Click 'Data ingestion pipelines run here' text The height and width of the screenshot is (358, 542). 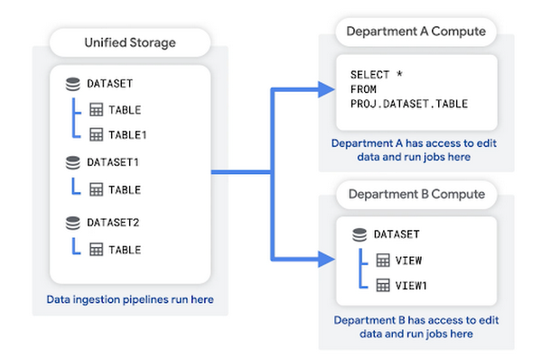(130, 299)
